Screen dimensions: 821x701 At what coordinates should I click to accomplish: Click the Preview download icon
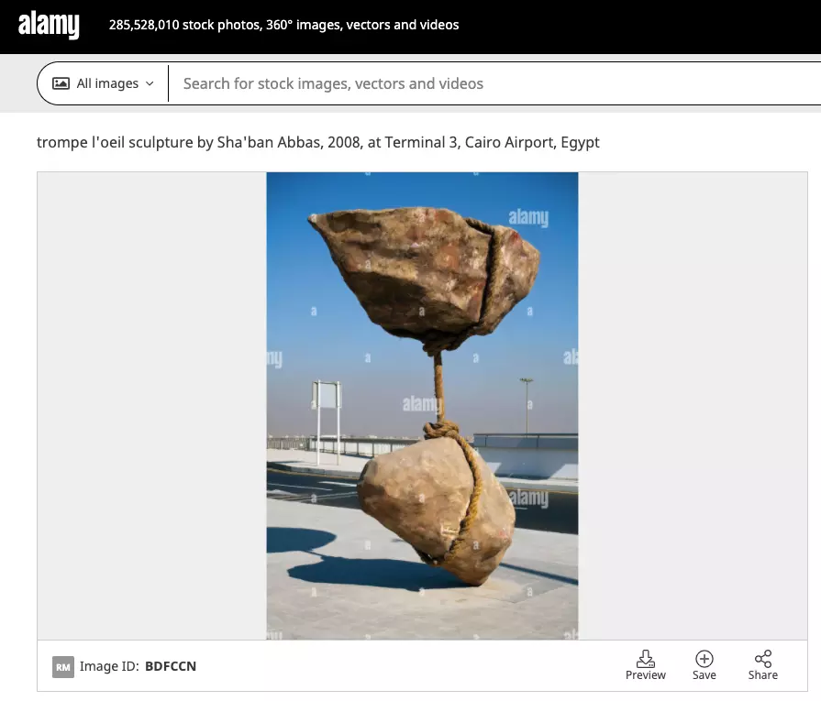(645, 659)
